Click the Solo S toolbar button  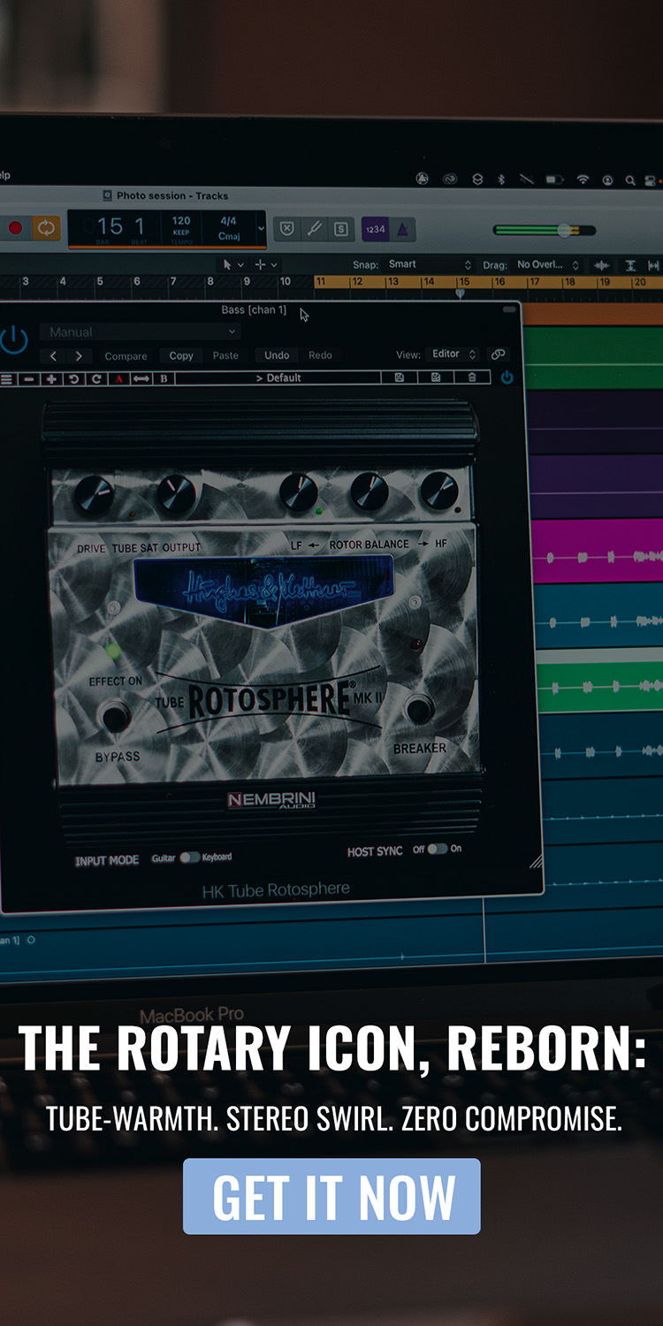tap(341, 229)
